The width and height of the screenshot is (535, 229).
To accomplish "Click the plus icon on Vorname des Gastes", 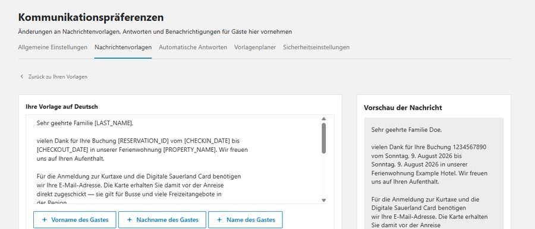I will 45,220.
